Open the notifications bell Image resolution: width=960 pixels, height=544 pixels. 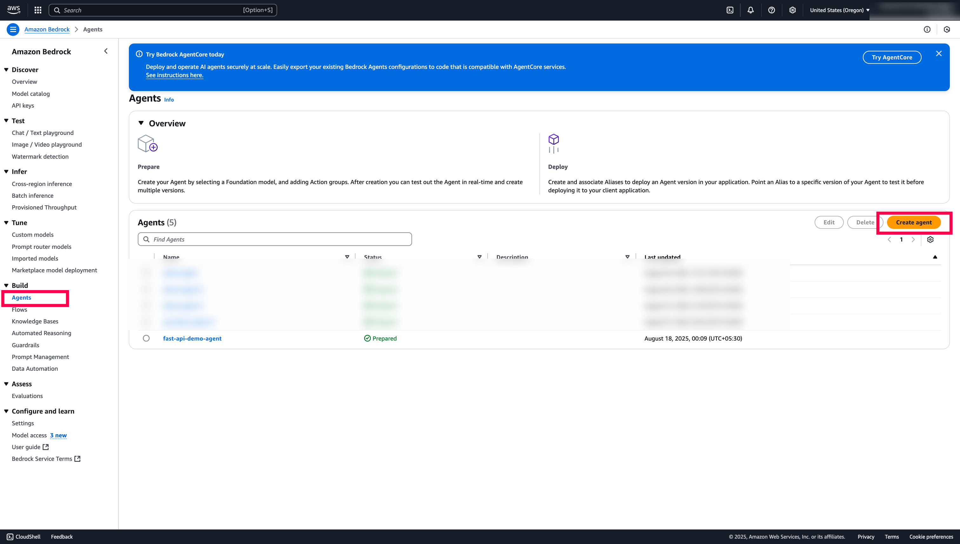click(x=750, y=10)
